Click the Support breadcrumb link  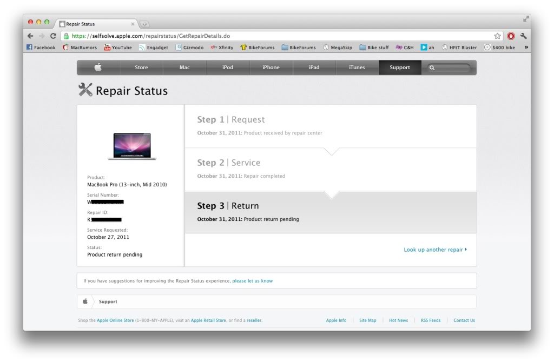[x=108, y=301]
